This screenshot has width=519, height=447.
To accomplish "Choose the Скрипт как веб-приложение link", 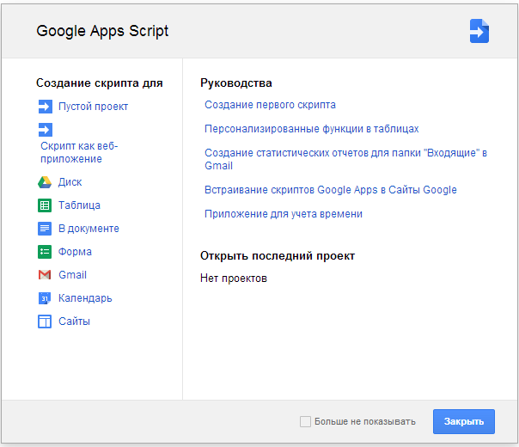I will pos(79,153).
